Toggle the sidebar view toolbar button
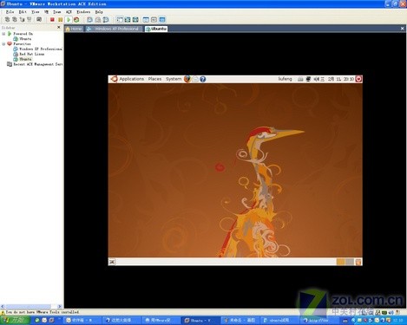The image size is (407, 325). (120, 20)
